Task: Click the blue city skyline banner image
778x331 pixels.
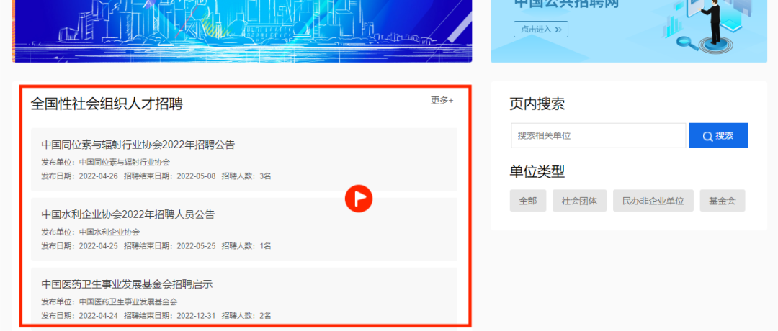Action: tap(242, 30)
